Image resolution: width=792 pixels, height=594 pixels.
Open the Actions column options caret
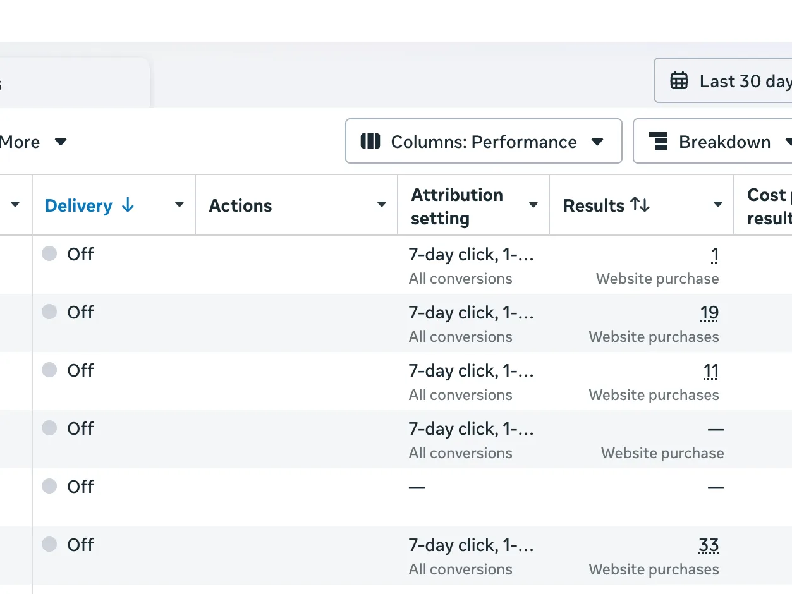point(382,205)
